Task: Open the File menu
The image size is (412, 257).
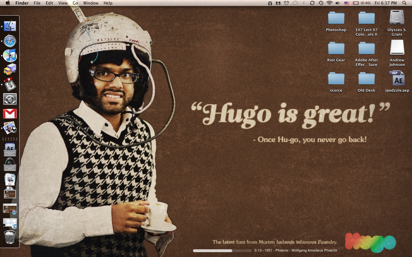Action: click(x=37, y=3)
